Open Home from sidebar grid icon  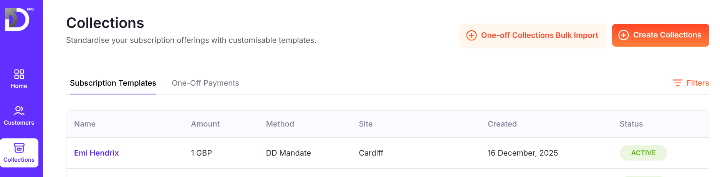[x=19, y=74]
